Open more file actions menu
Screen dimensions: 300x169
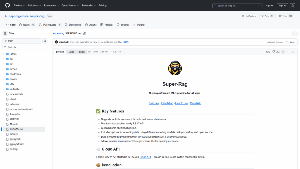(x=295, y=33)
